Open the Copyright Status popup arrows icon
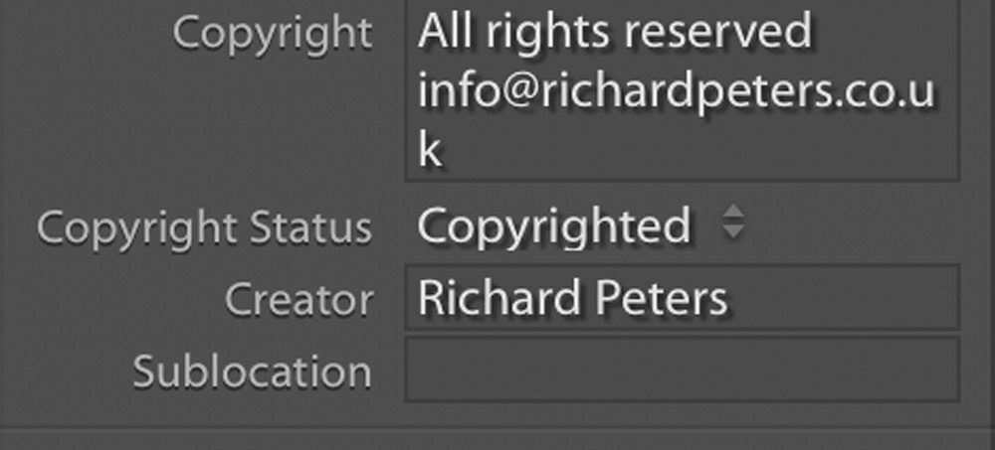 pyautogui.click(x=733, y=222)
